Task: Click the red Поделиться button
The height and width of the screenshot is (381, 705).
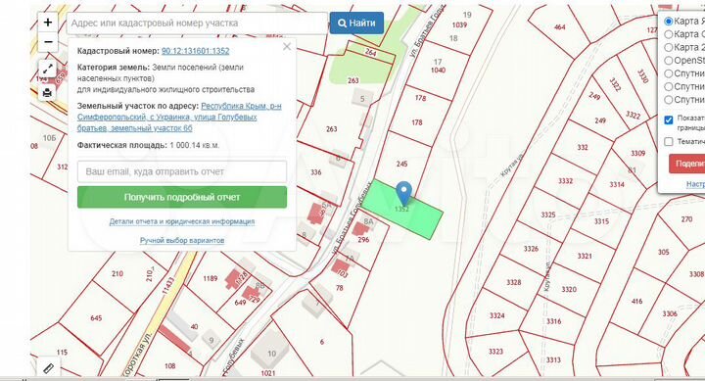Action: tap(687, 164)
